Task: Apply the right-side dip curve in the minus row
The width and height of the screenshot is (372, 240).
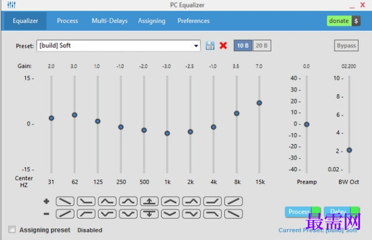Action: click(x=192, y=214)
